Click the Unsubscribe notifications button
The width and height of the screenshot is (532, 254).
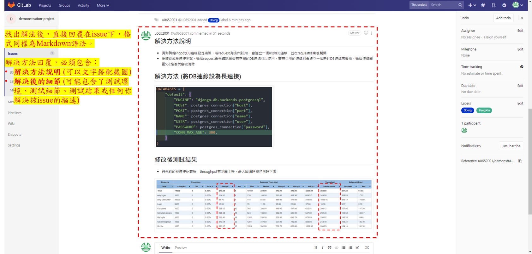click(x=511, y=146)
